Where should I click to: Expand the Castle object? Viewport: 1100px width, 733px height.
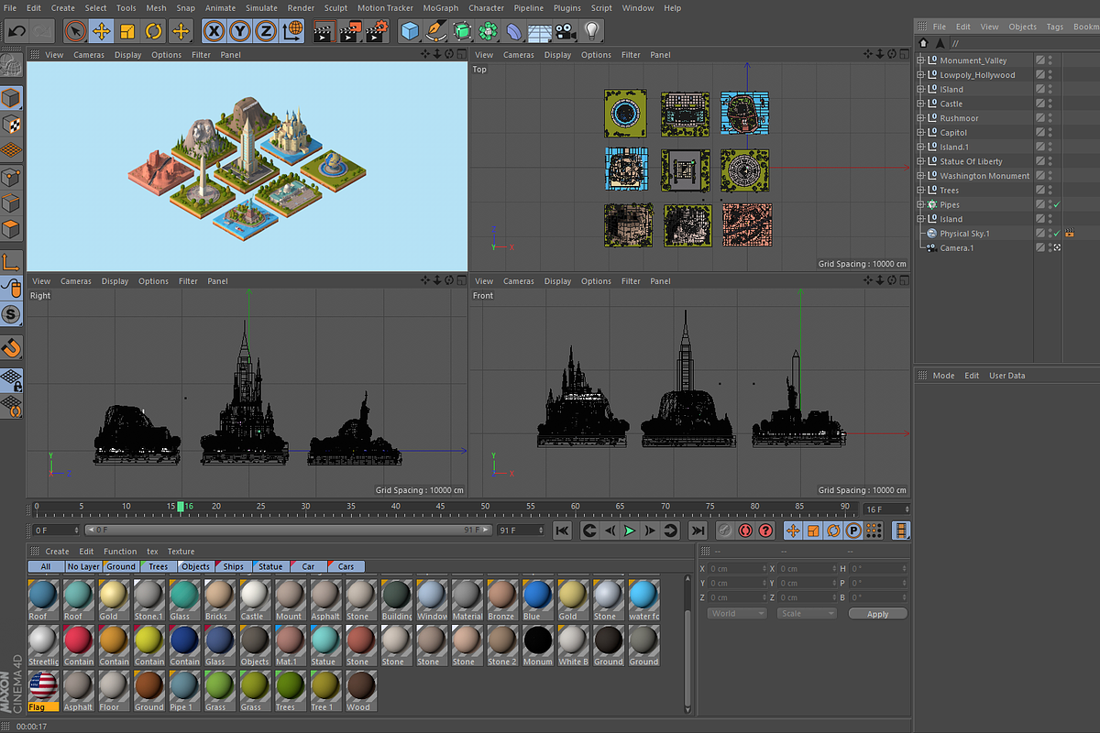click(x=921, y=104)
